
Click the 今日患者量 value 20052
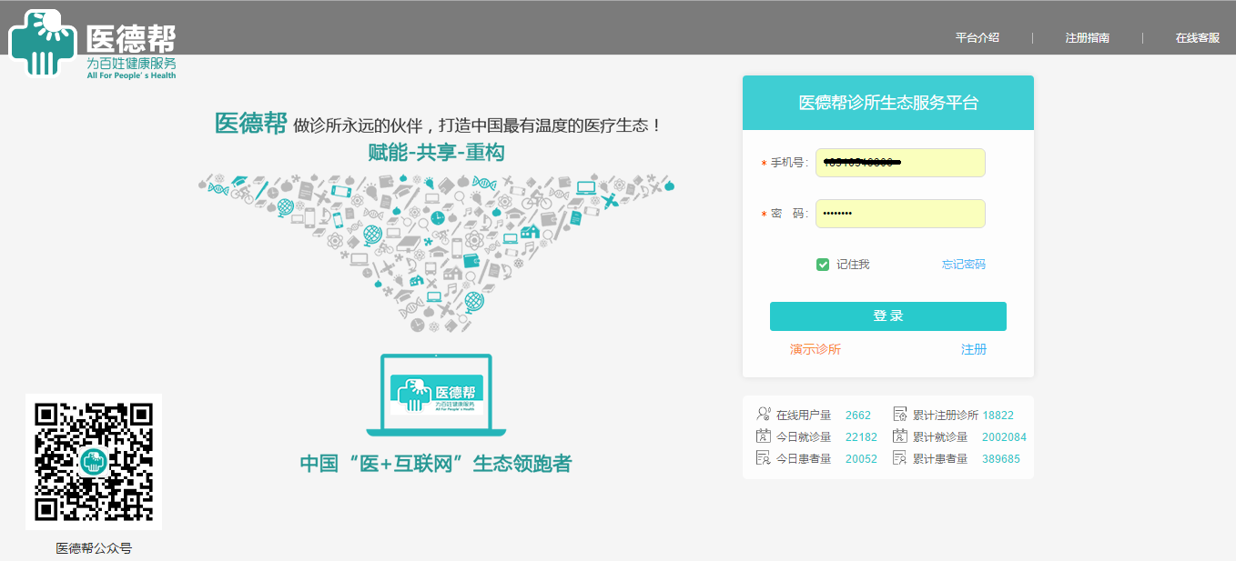pyautogui.click(x=862, y=459)
